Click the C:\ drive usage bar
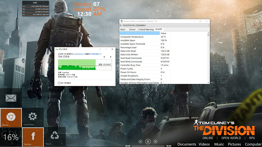Screen dimensions: 262x147 tap(36, 6)
